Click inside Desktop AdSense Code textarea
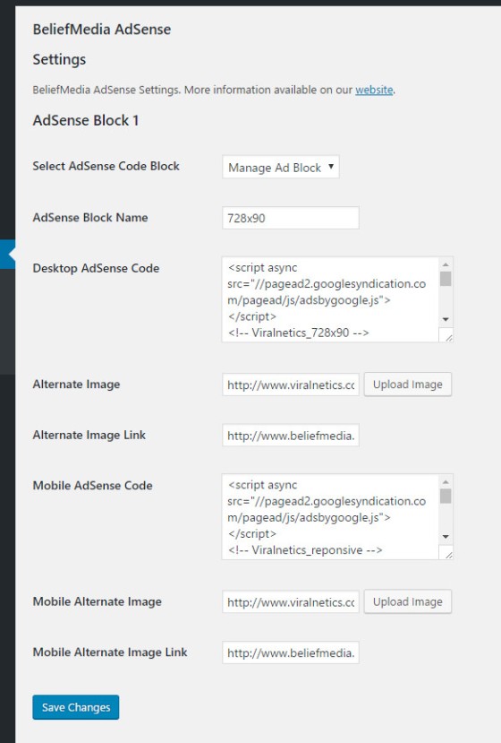The height and width of the screenshot is (743, 501). point(330,299)
